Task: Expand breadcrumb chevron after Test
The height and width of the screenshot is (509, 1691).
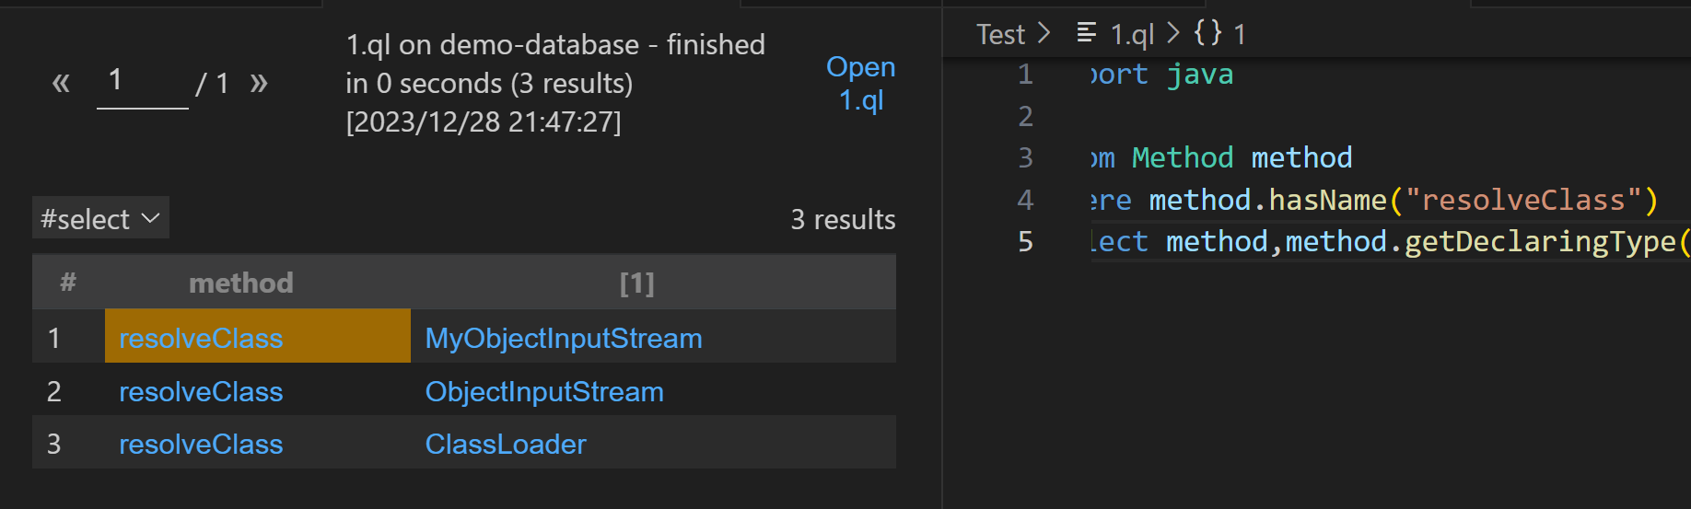Action: pos(1044,33)
